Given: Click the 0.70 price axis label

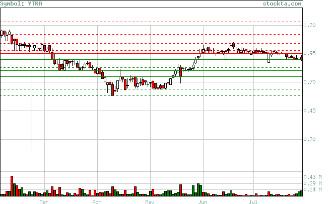Looking at the screenshot, I should click(x=309, y=82).
